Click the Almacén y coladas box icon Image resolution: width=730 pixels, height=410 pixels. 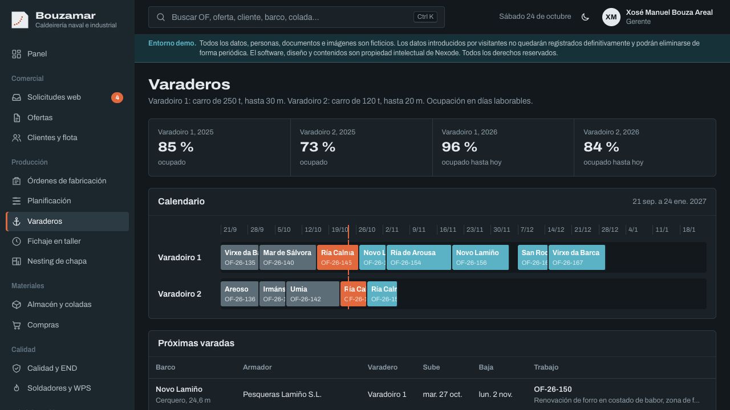pyautogui.click(x=17, y=305)
